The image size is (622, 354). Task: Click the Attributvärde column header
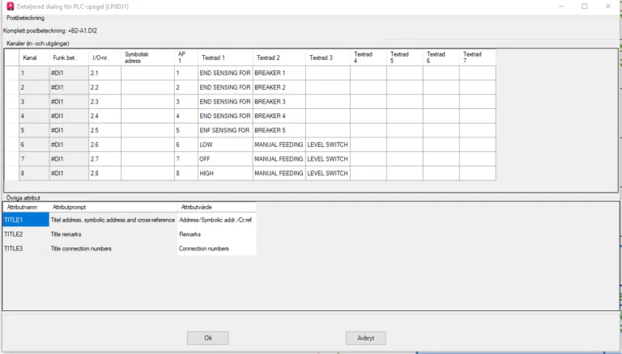coord(215,208)
